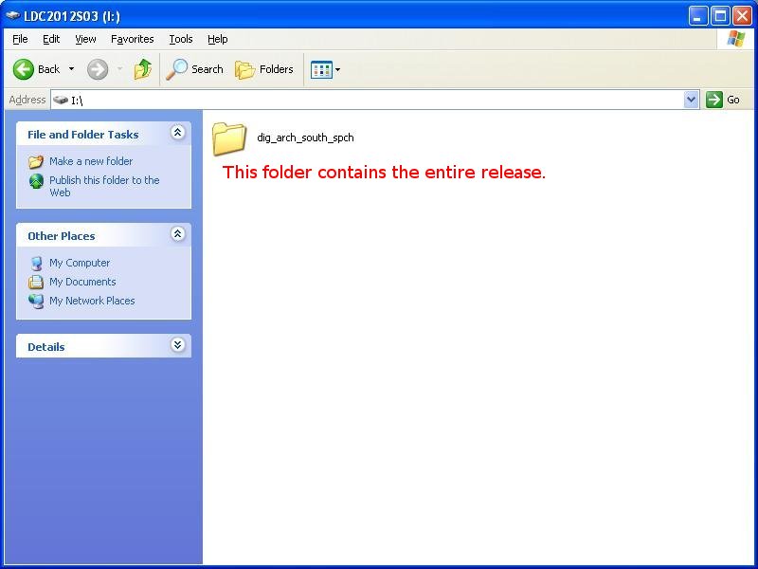The height and width of the screenshot is (569, 758).
Task: Go back with the Back button
Action: click(x=36, y=69)
